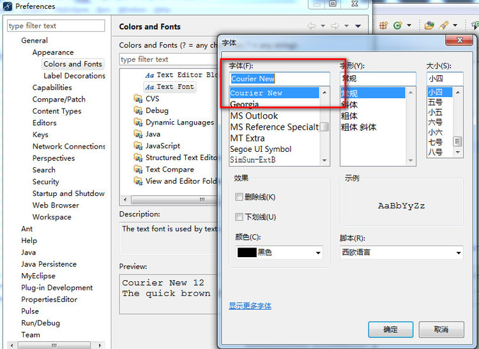Open the forward history dropdown arrow
The image size is (479, 349).
(x=346, y=26)
